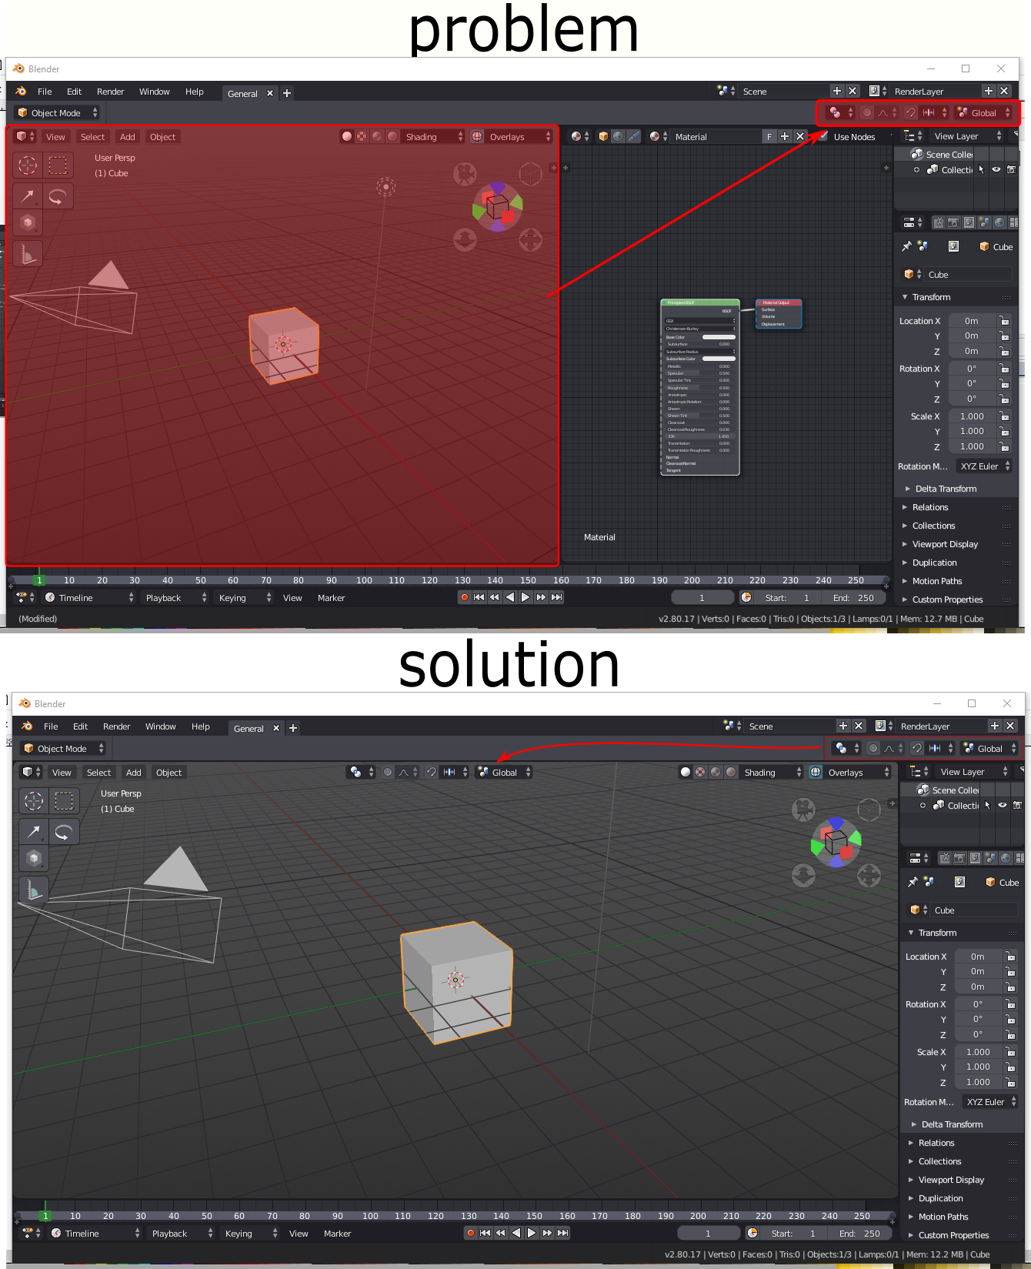
Task: Select the Measure tool in bottom Blender window
Action: (x=34, y=890)
